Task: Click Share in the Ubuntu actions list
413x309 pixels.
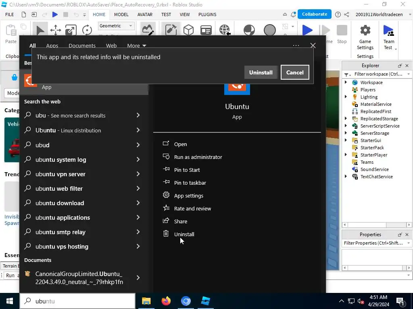Action: (x=180, y=221)
